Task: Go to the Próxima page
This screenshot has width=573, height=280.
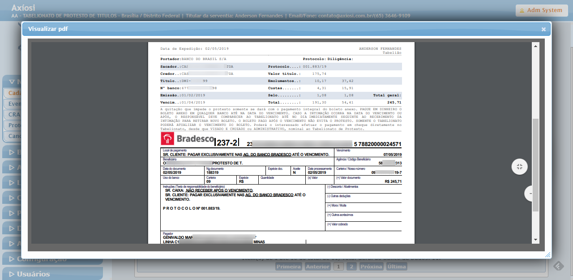Action: click(371, 267)
